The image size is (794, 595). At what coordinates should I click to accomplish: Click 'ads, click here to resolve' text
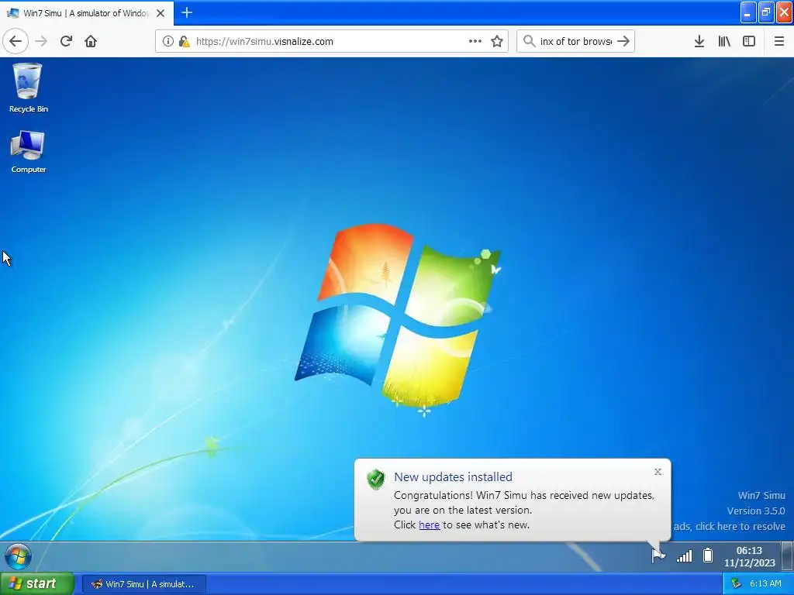coord(729,526)
